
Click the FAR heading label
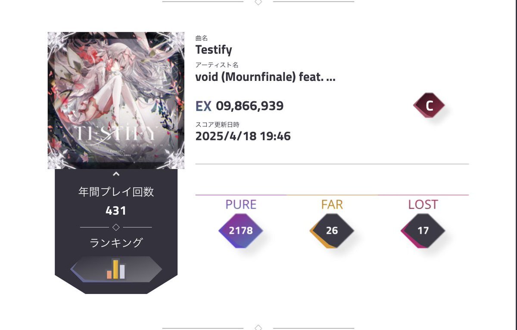[x=332, y=204]
